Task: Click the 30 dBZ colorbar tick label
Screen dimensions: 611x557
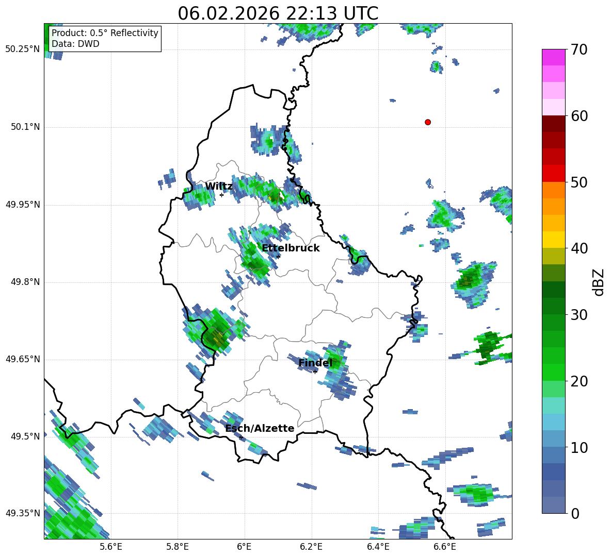Action: click(579, 315)
